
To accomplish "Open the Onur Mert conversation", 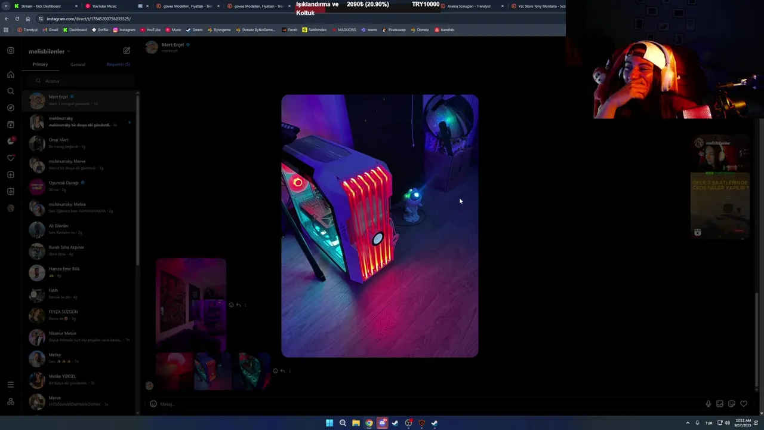I will (x=79, y=143).
